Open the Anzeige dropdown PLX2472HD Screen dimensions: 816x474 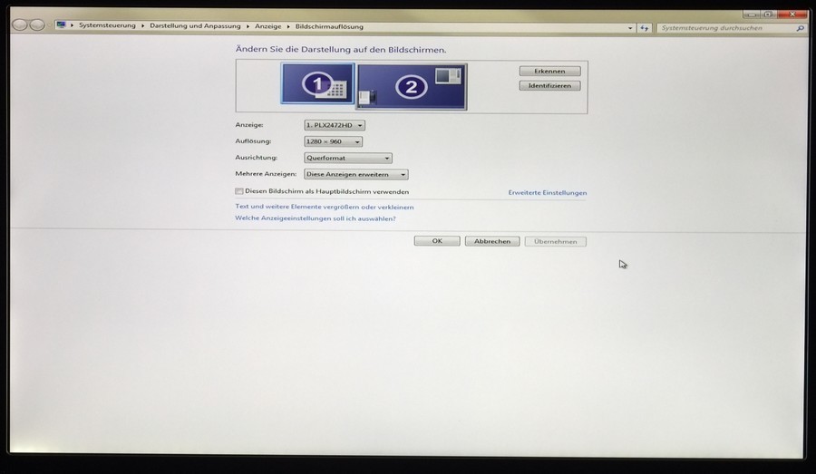tap(334, 125)
